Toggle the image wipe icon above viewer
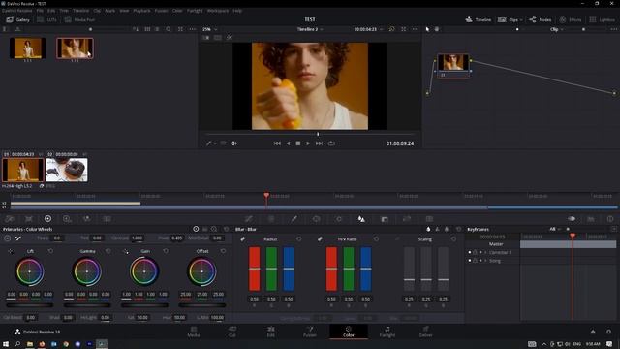The width and height of the screenshot is (620, 349). pos(206,38)
